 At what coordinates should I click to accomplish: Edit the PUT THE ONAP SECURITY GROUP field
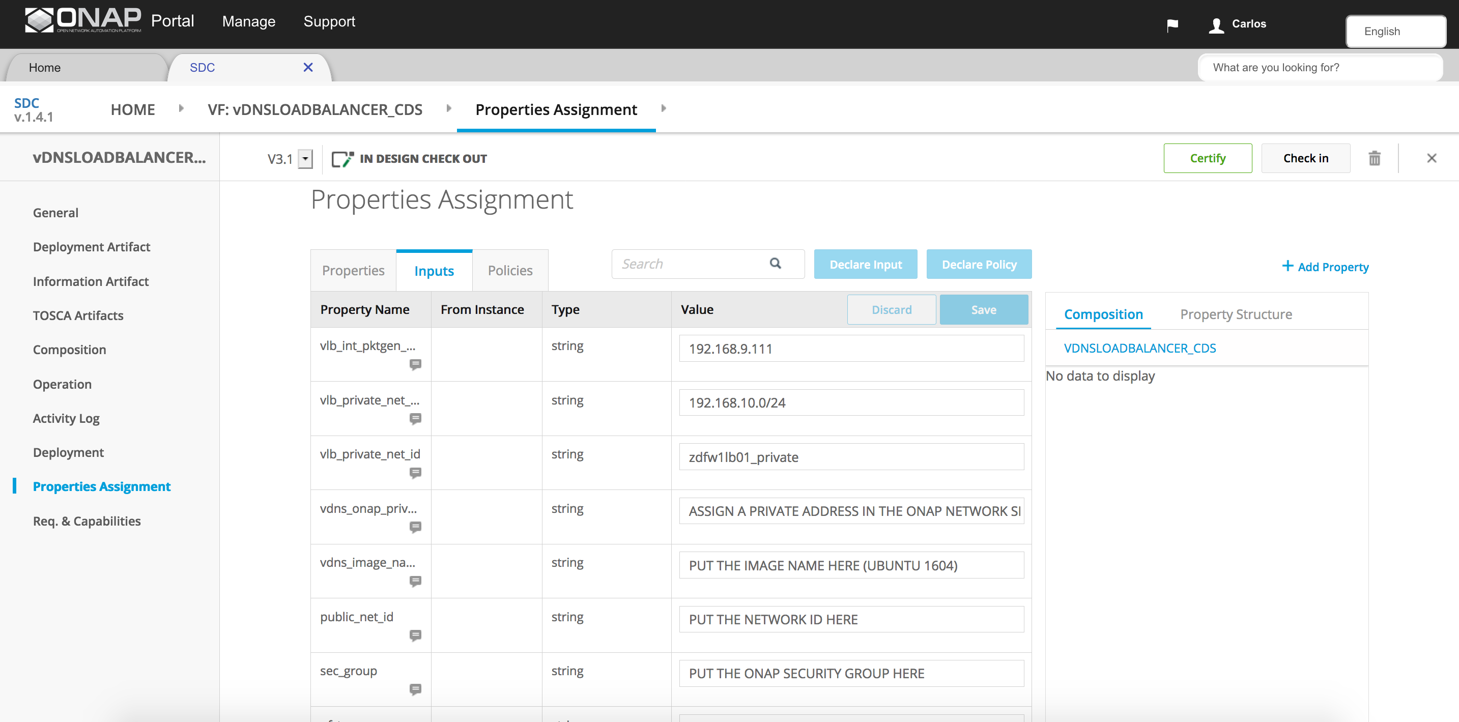[x=851, y=673]
